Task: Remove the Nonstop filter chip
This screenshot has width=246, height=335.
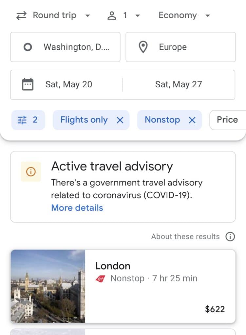Action: coord(192,120)
